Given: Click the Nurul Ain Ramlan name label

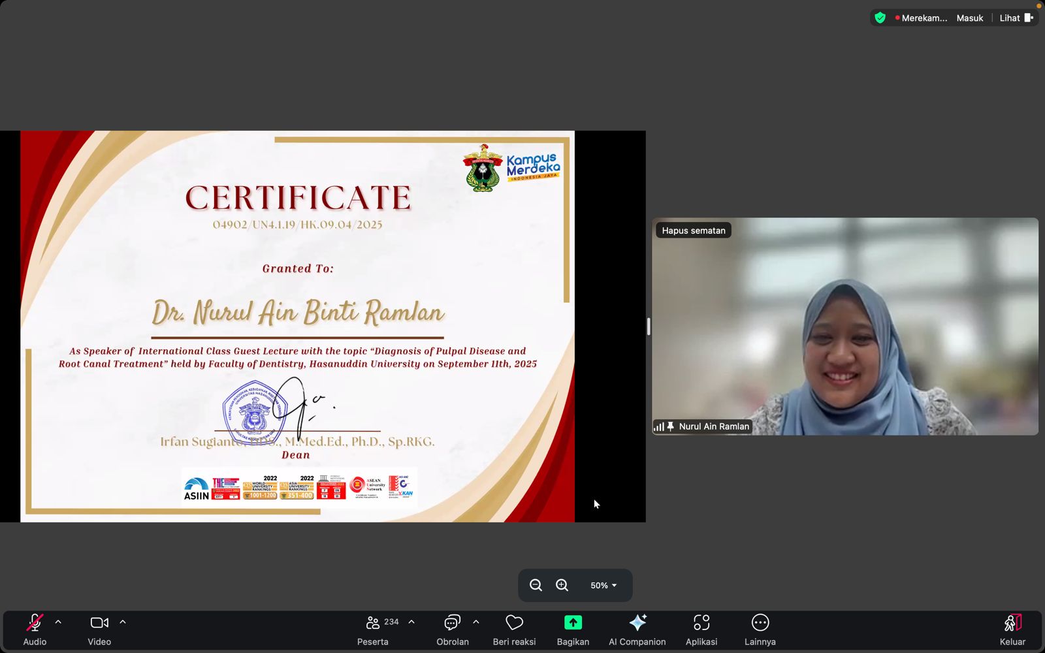Looking at the screenshot, I should point(714,426).
